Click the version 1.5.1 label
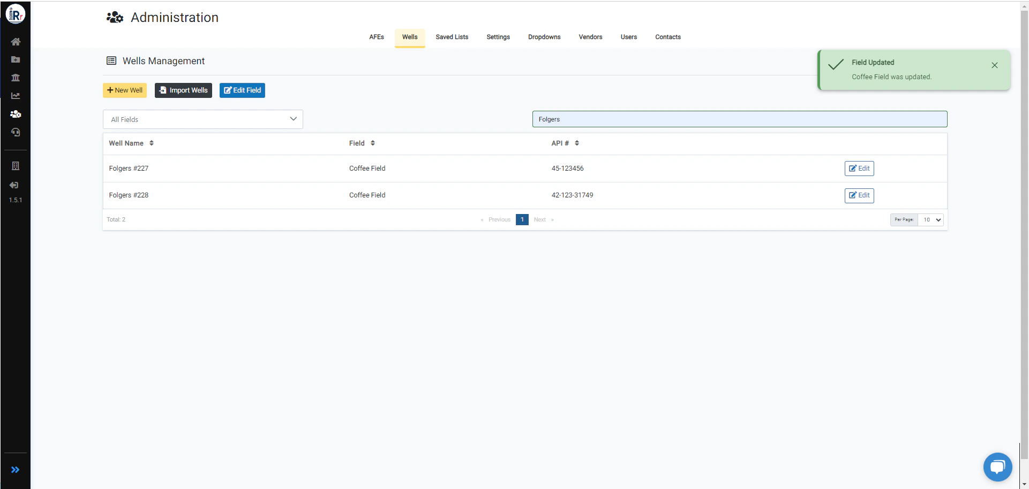Viewport: 1029px width, 489px height. (16, 200)
